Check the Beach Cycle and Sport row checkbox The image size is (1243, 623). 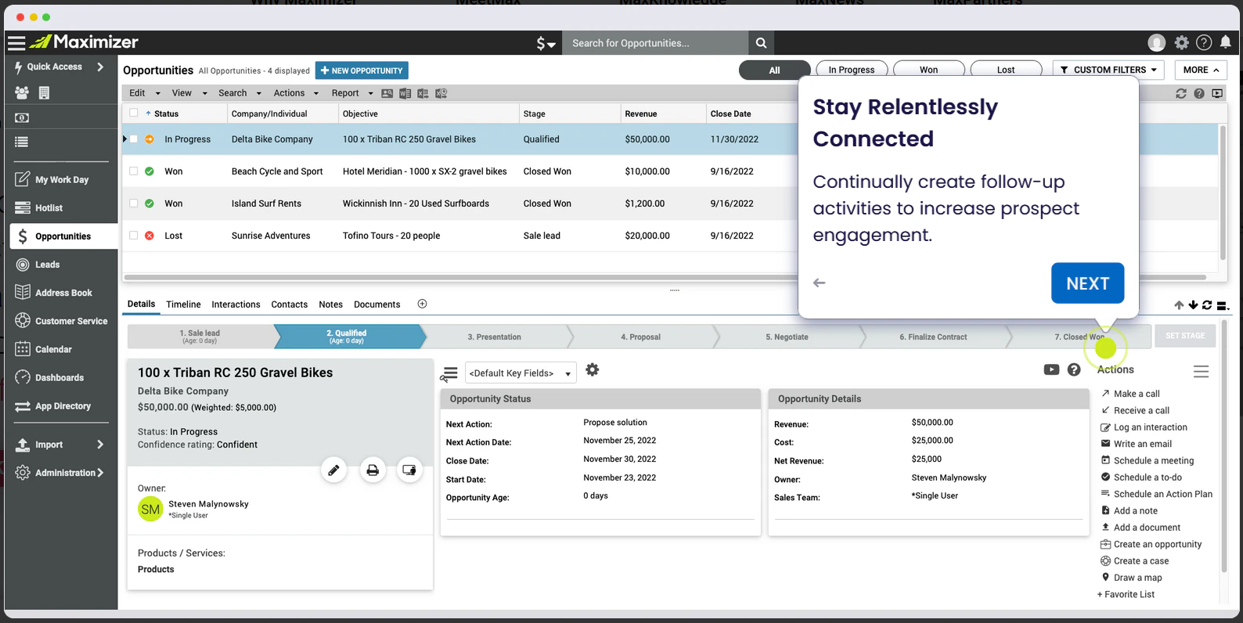coord(134,171)
